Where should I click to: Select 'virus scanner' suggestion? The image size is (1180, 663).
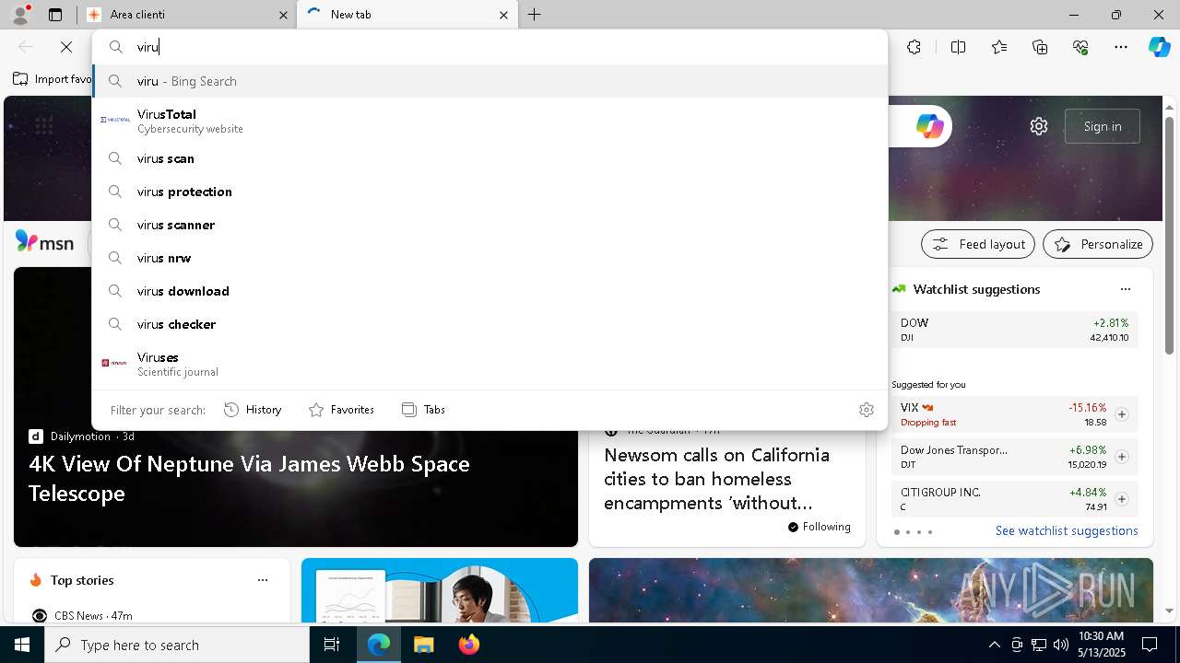pyautogui.click(x=490, y=225)
